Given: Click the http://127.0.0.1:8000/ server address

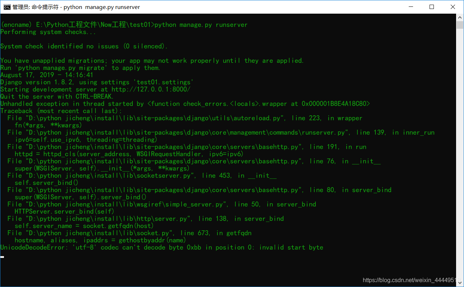Looking at the screenshot, I should pyautogui.click(x=151, y=89).
